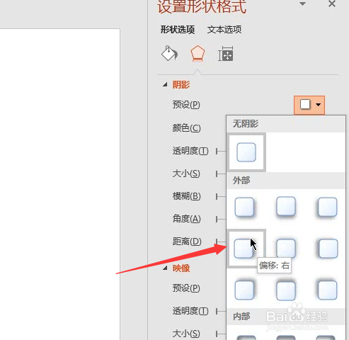Pick the middle outer shadow preset in top row
This screenshot has height=340, width=349.
point(286,206)
